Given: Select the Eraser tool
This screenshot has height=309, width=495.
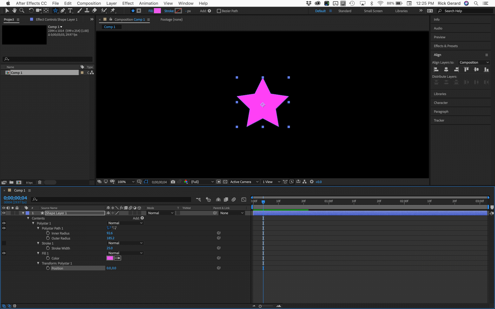Looking at the screenshot, I should point(94,11).
